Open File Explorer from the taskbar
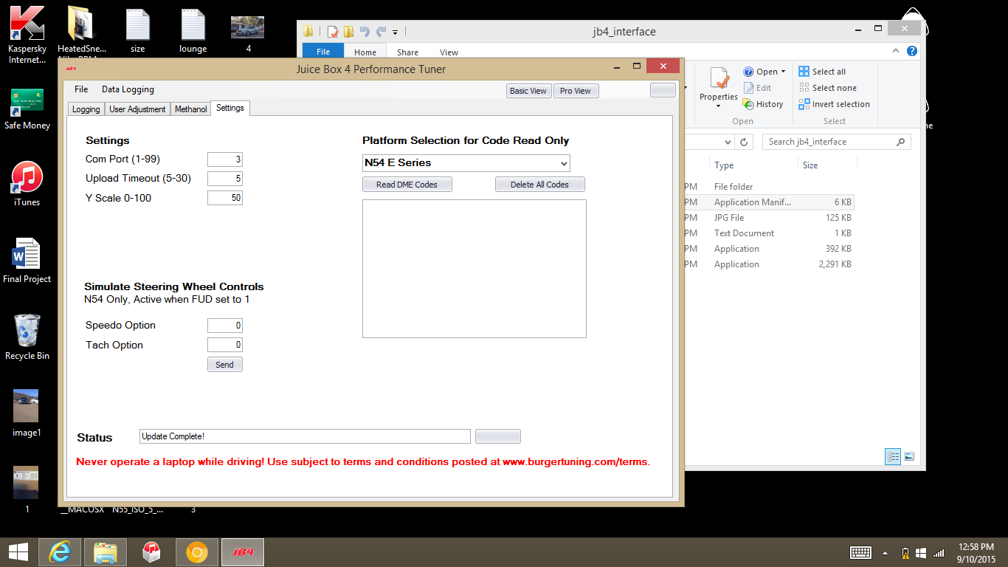The height and width of the screenshot is (567, 1008). pos(106,552)
